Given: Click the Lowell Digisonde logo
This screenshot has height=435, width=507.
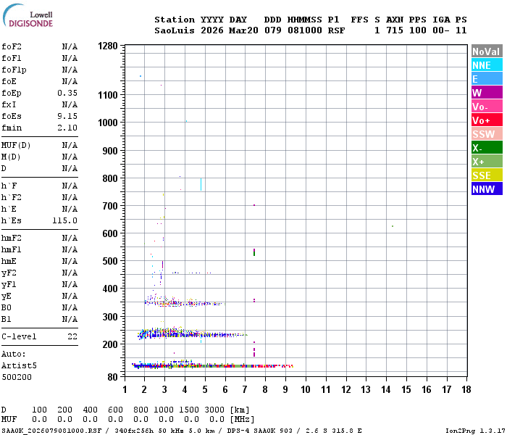Looking at the screenshot, I should tap(28, 16).
